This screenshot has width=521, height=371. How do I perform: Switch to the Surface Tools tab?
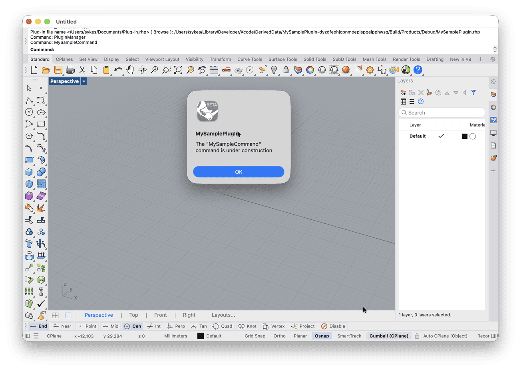coord(283,59)
